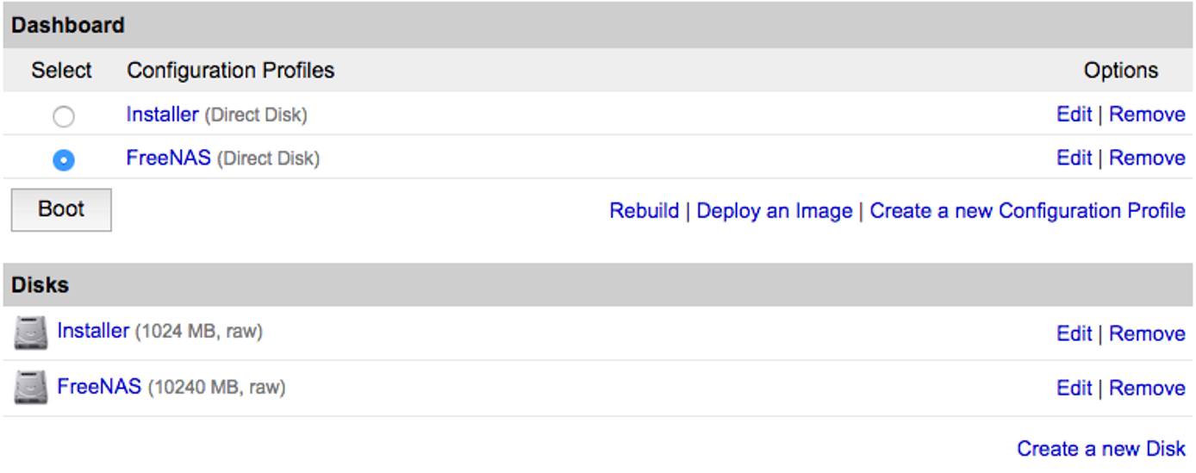Remove the Installer 1024 MB disk

(1147, 333)
